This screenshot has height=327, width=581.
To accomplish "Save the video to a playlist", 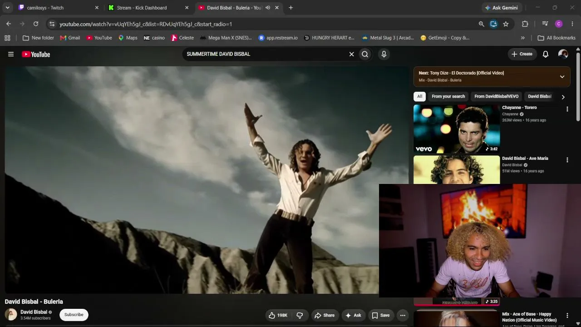I will [x=381, y=315].
